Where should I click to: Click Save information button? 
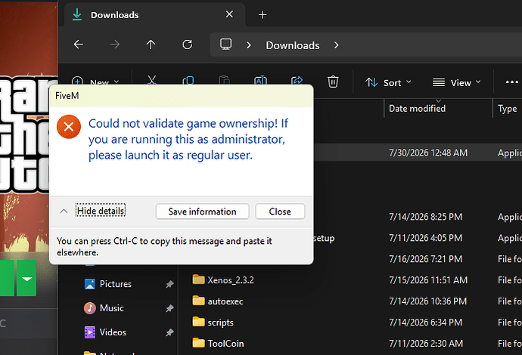coord(203,211)
